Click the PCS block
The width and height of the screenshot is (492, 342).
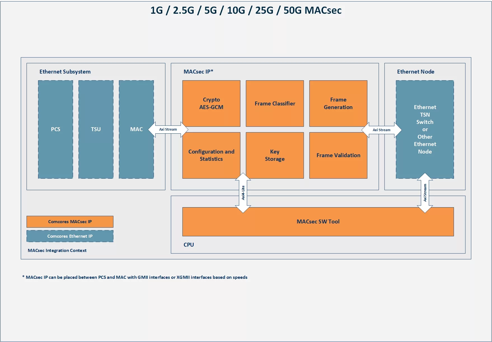pos(55,129)
